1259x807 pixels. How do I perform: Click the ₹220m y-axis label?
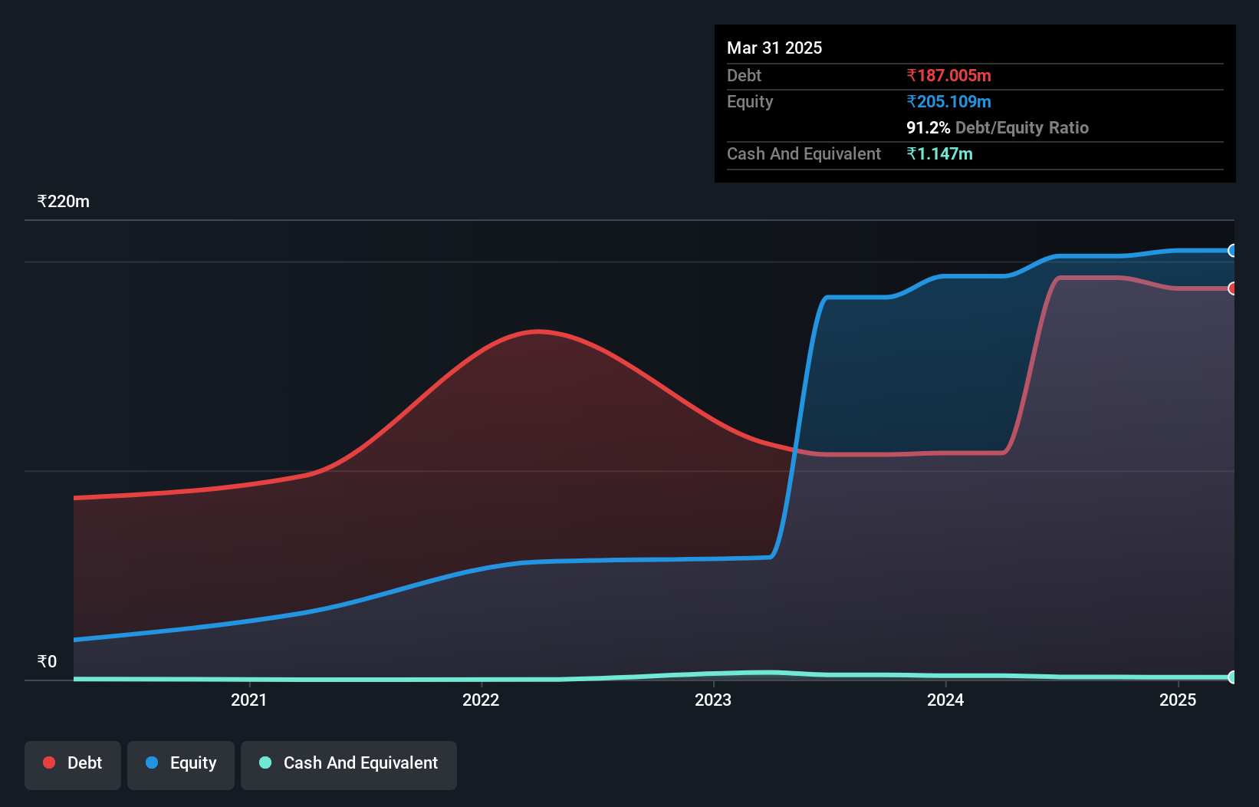point(64,202)
